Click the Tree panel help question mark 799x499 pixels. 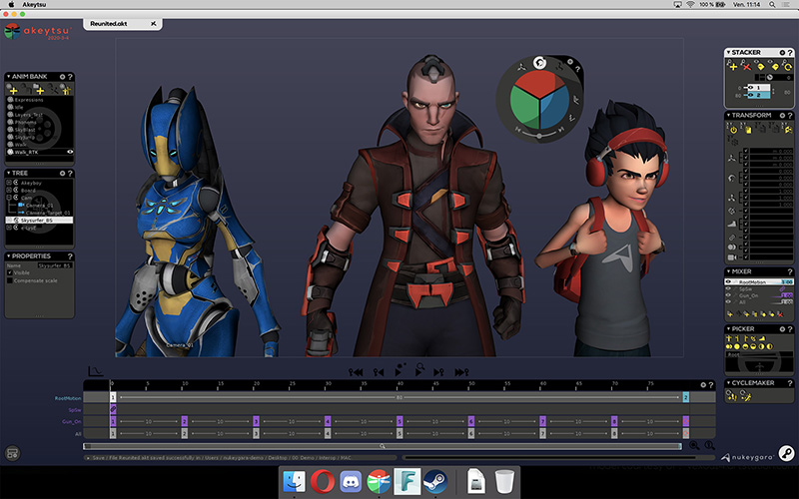click(70, 173)
